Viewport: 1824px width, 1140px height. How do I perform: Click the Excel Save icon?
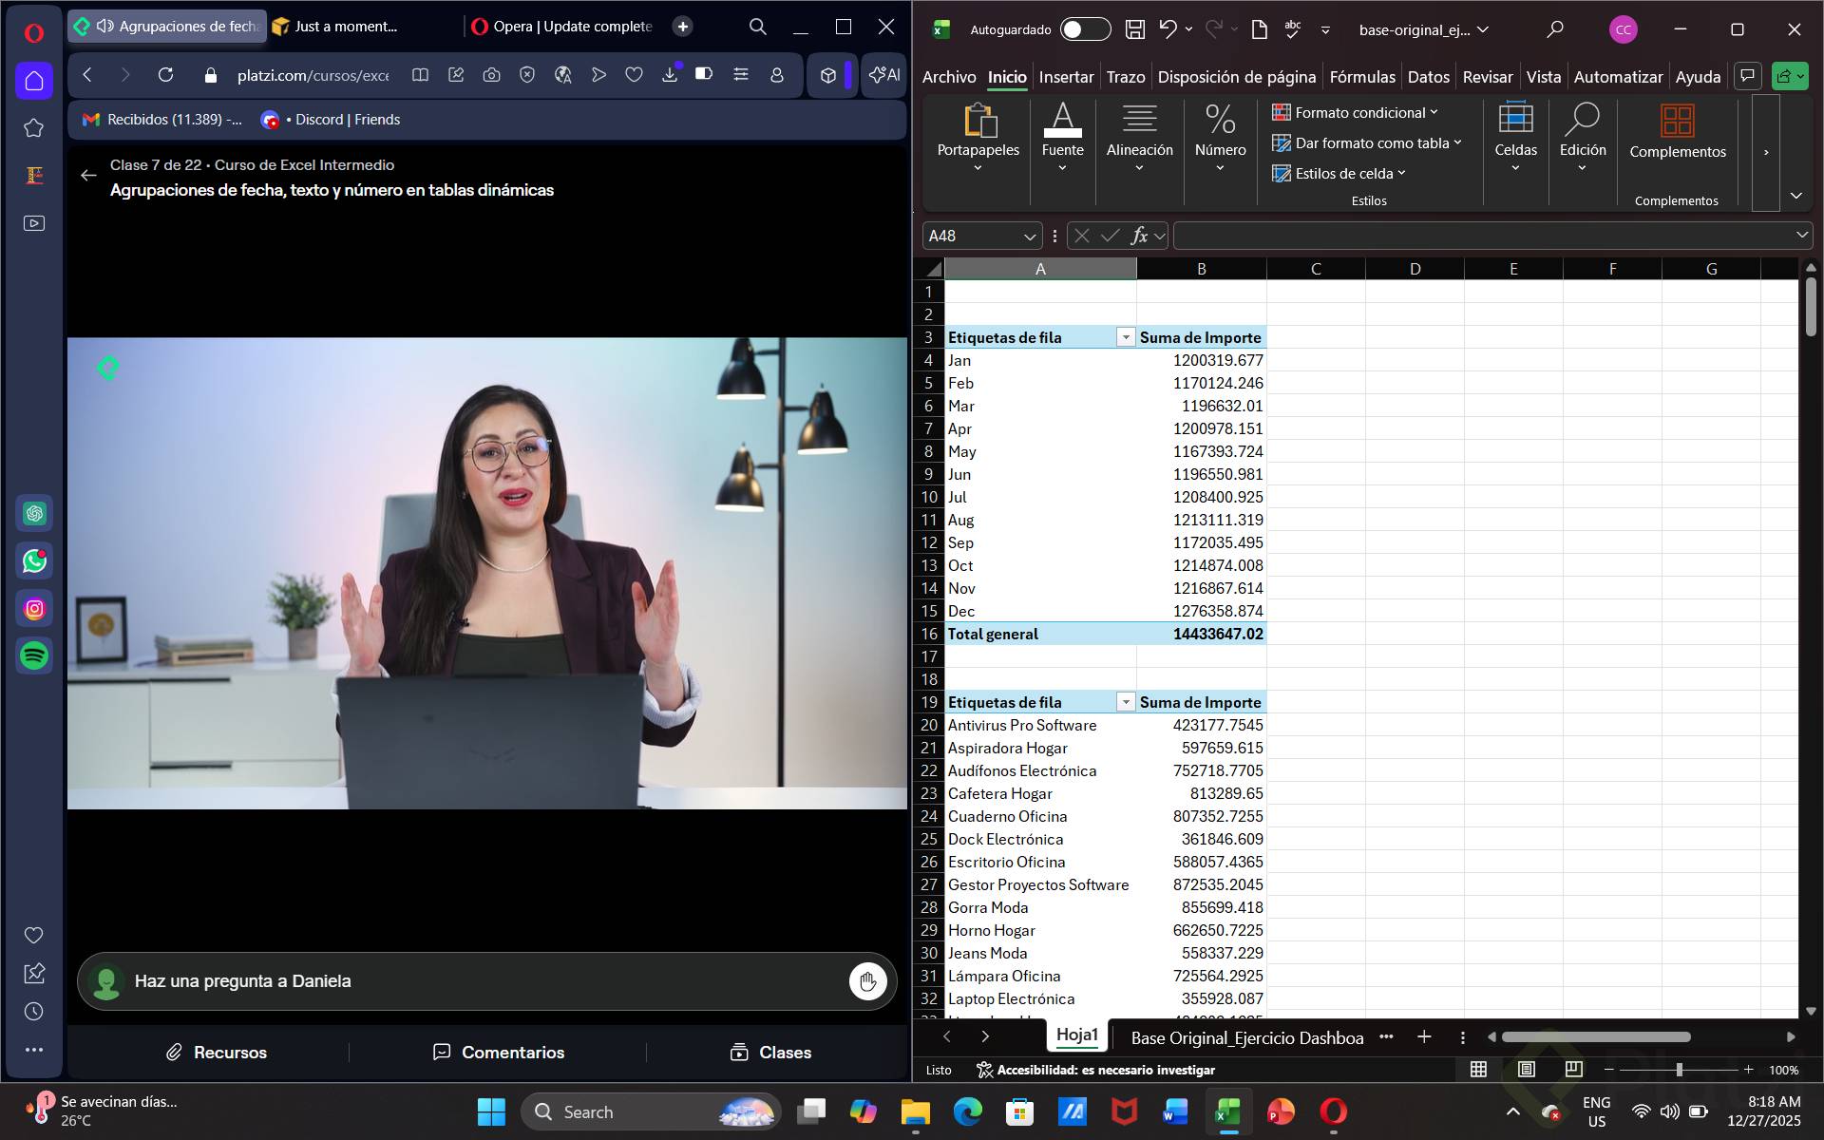click(x=1134, y=29)
